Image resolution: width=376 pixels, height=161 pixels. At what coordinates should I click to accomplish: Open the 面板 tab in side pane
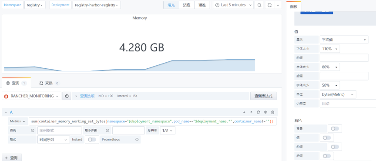pyautogui.click(x=293, y=7)
